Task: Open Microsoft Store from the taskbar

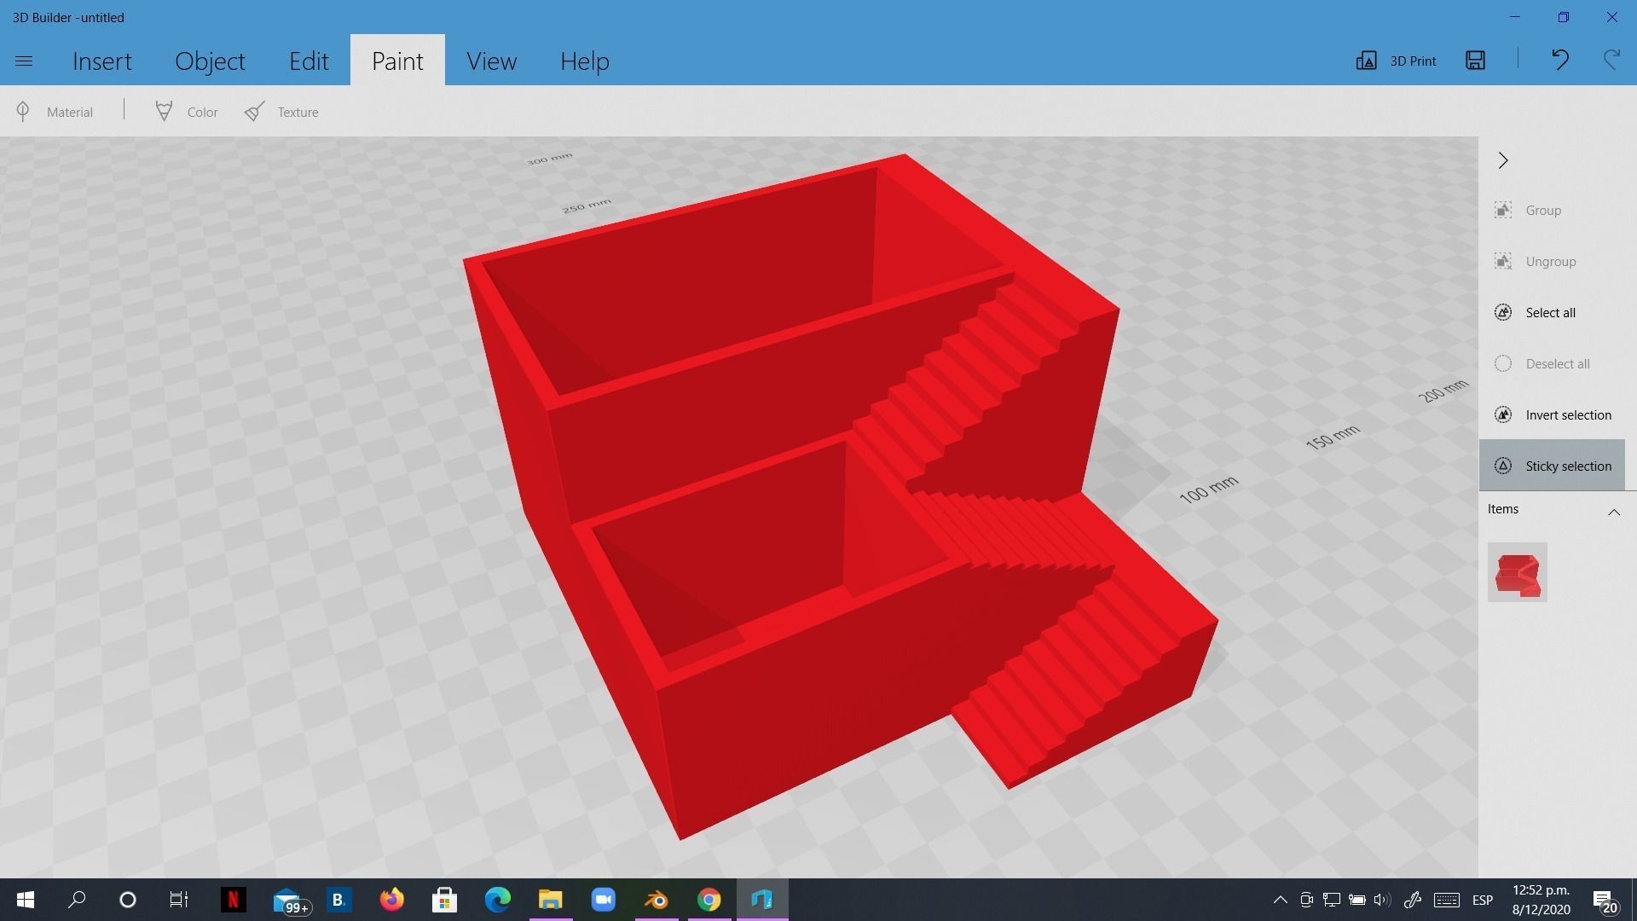Action: click(x=444, y=900)
